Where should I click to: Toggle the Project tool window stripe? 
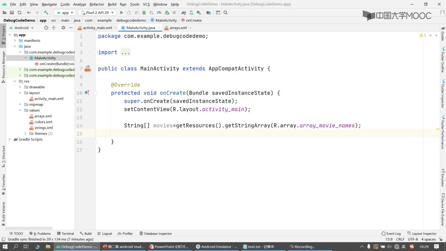[3, 35]
